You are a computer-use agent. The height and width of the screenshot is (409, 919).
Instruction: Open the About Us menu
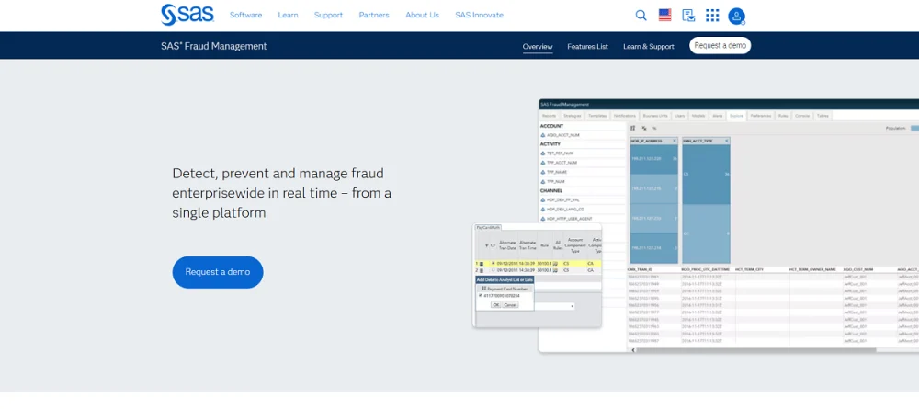[422, 16]
